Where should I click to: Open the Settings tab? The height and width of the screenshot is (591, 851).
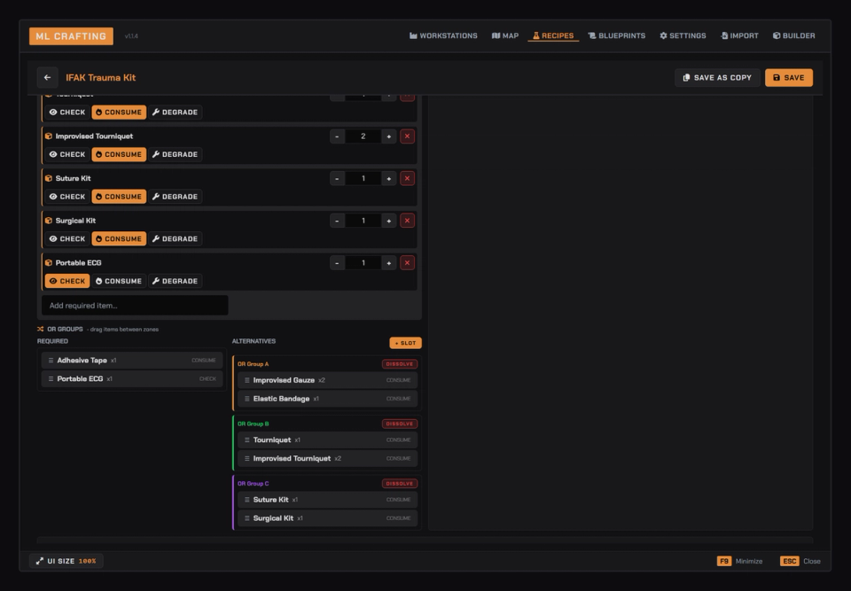[x=683, y=35]
